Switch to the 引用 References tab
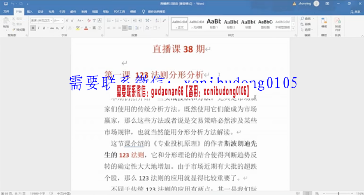Image resolution: width=364 pixels, height=195 pixels. pyautogui.click(x=62, y=11)
